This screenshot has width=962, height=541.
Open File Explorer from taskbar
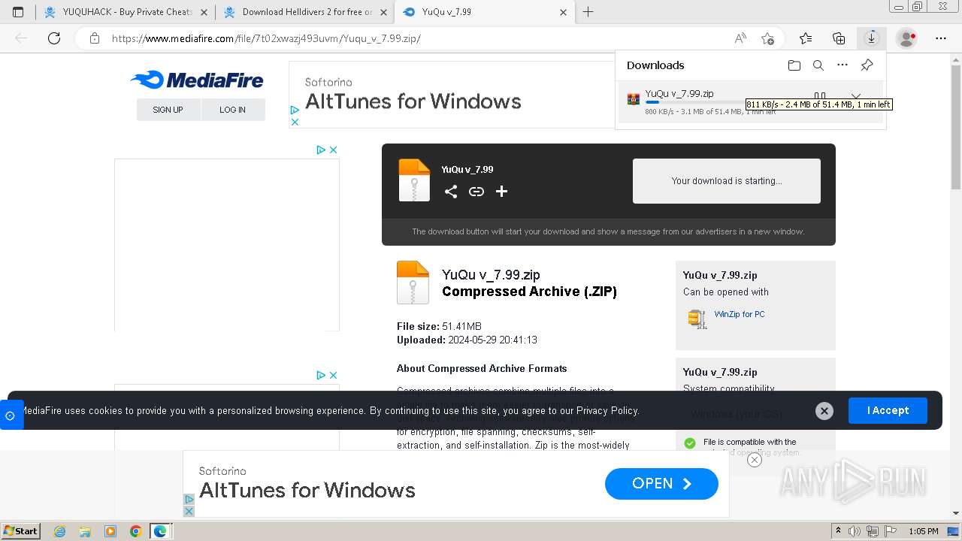[x=85, y=531]
